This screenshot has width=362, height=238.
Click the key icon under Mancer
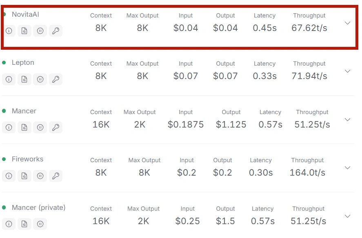tap(56, 127)
